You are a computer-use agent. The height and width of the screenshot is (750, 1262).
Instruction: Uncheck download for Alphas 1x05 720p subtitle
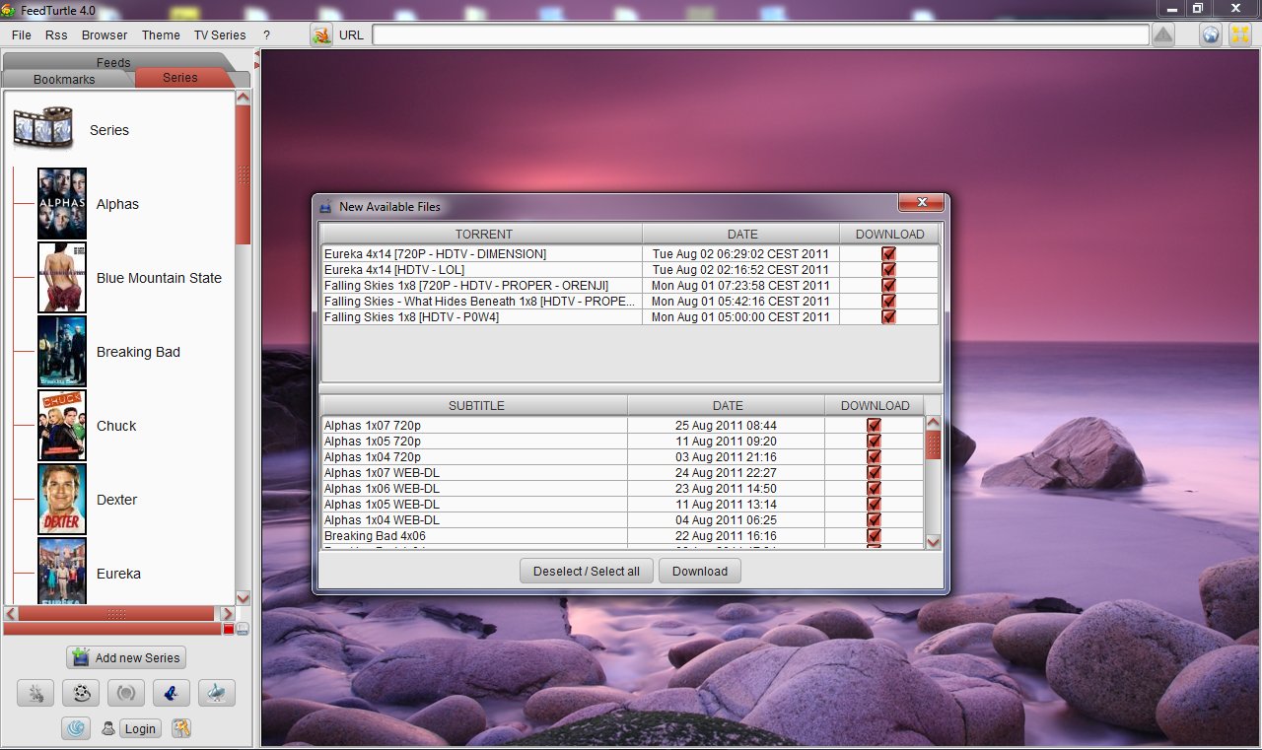click(x=874, y=442)
